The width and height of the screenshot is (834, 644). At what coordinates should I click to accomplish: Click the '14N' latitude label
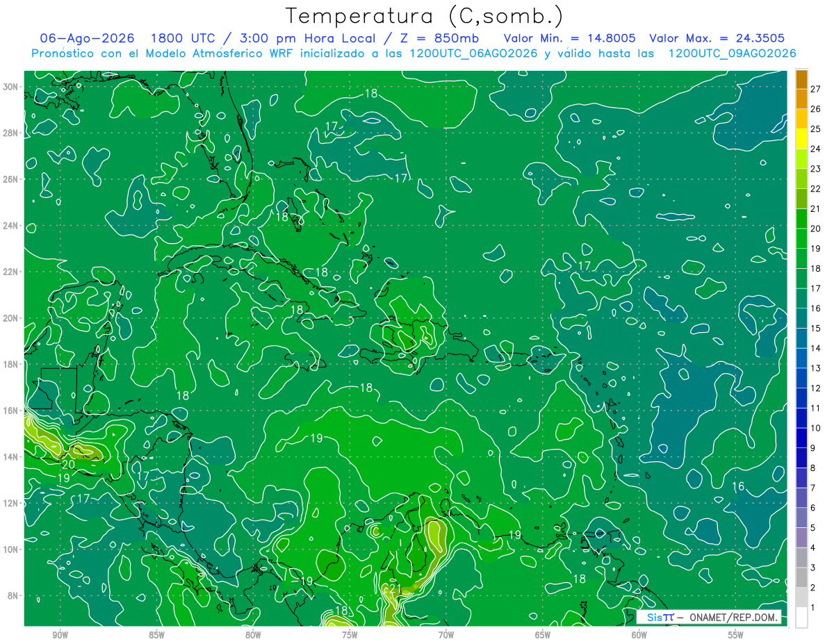pos(11,457)
